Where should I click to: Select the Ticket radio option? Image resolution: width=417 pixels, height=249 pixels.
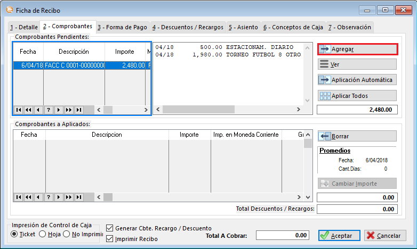[x=15, y=234]
